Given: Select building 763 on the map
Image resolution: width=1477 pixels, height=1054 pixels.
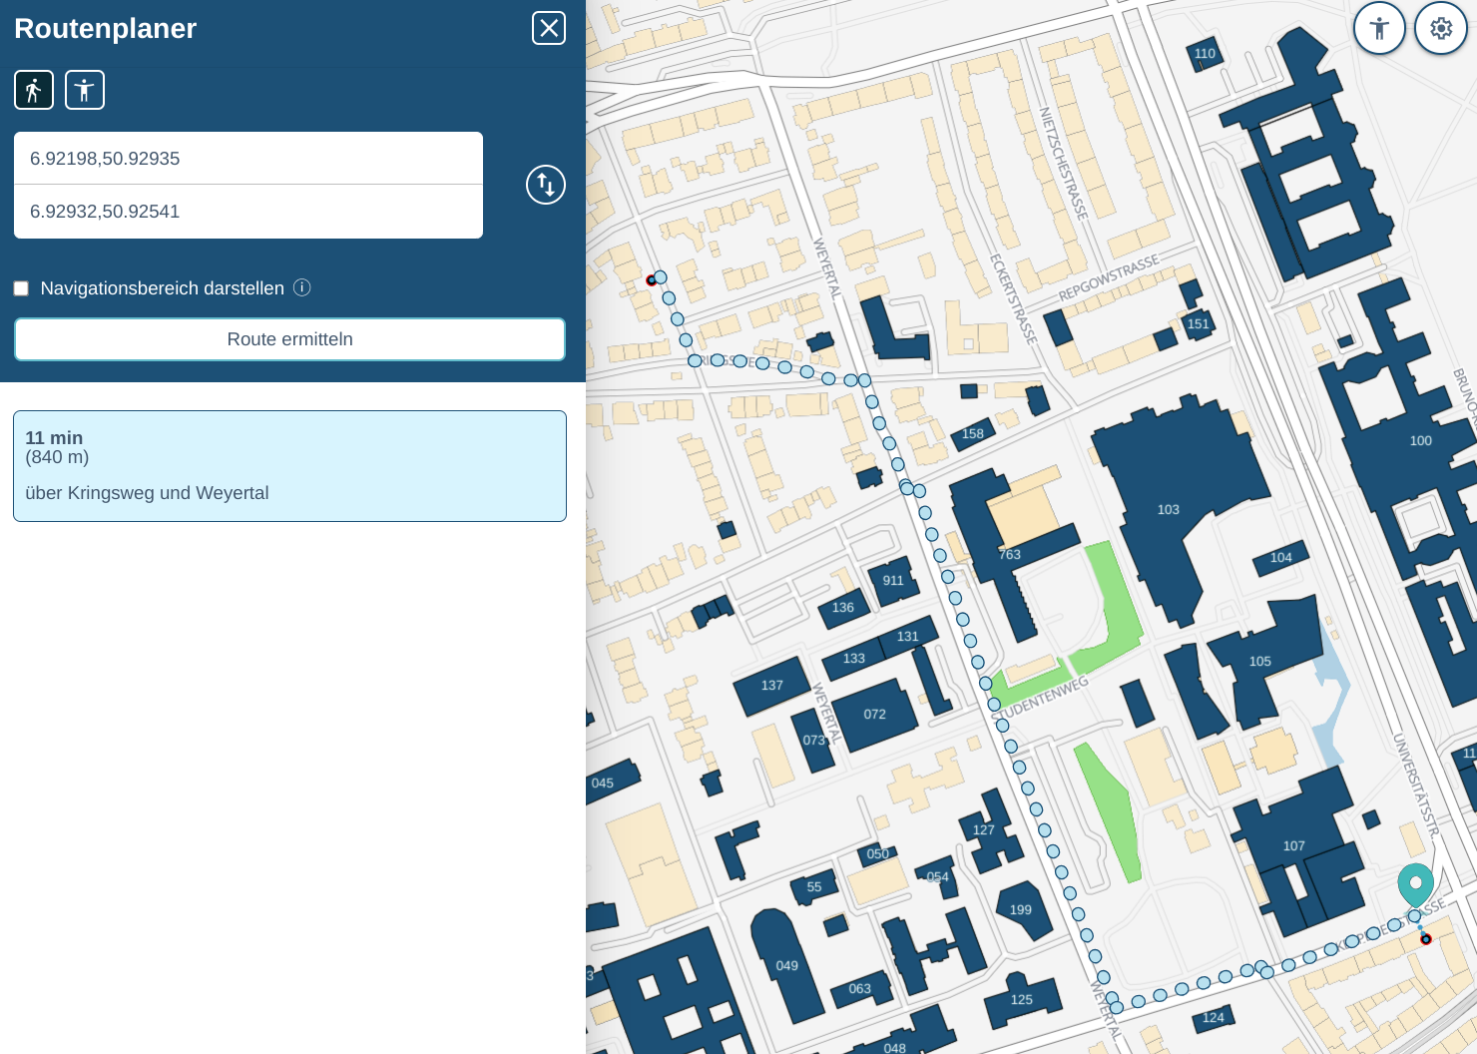Looking at the screenshot, I should pyautogui.click(x=1010, y=554).
